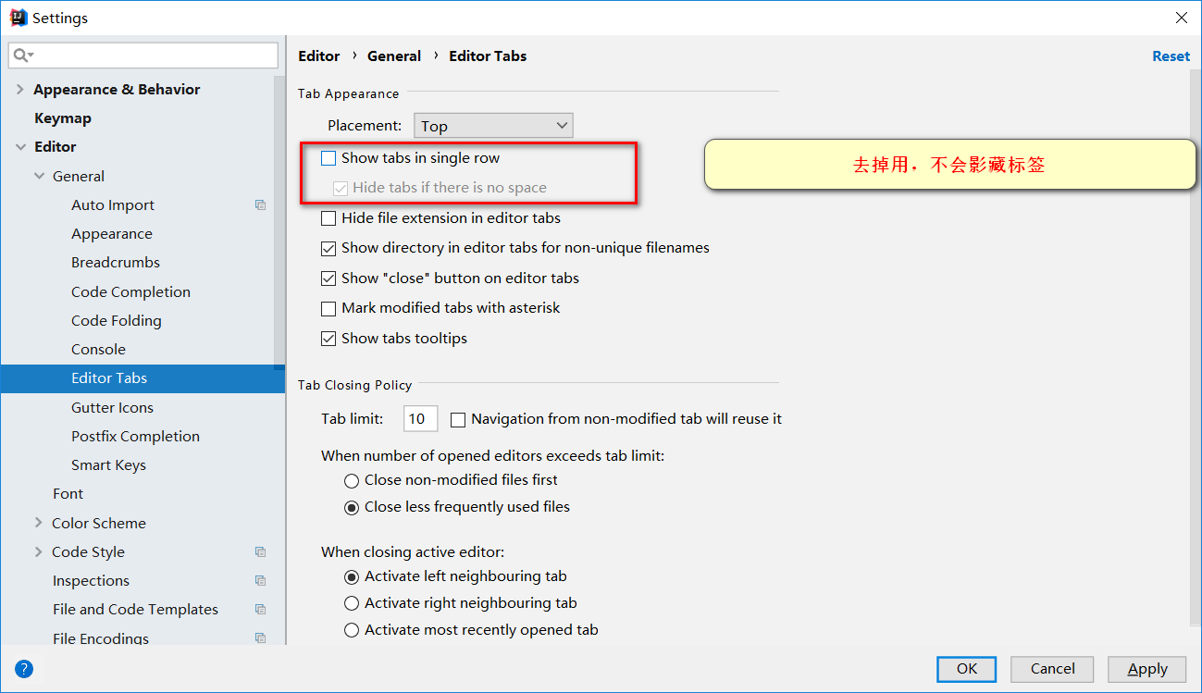The width and height of the screenshot is (1202, 693).
Task: Click the IntelliJ icon in title bar
Action: (18, 18)
